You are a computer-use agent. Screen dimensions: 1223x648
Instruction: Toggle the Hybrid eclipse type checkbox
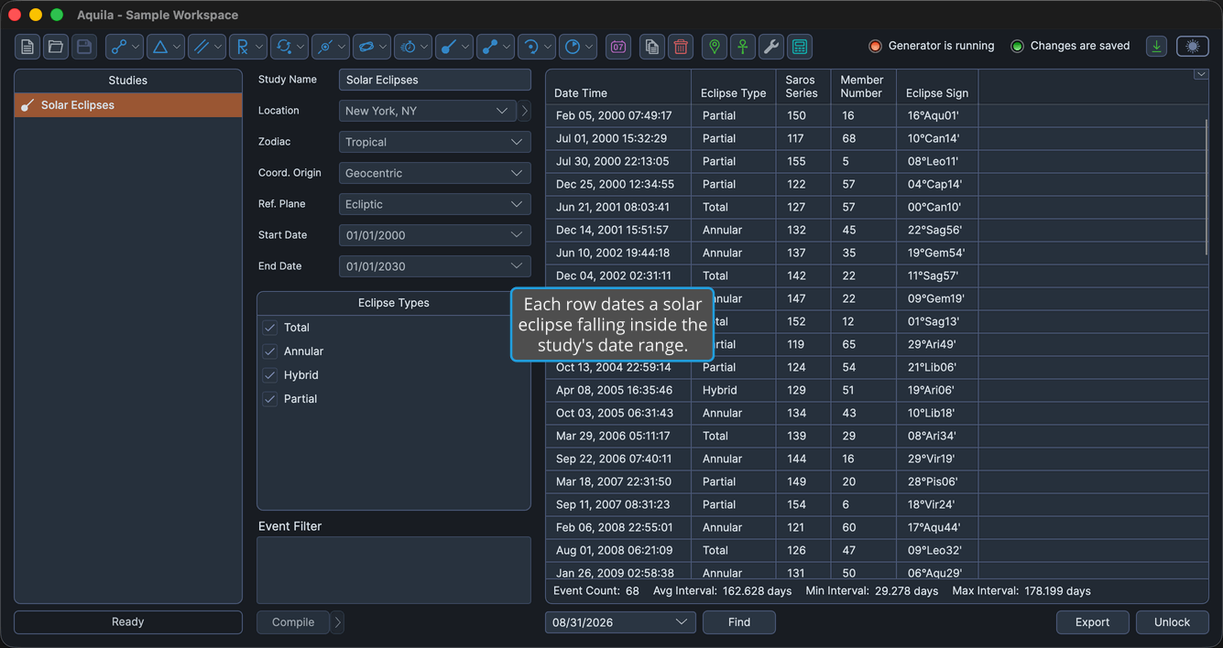[x=270, y=375]
